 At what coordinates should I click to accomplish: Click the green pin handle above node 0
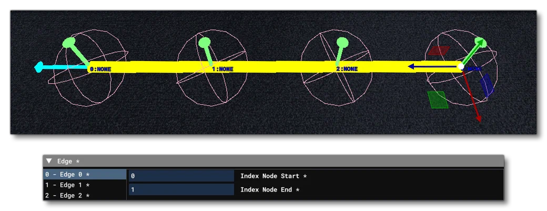(x=69, y=43)
